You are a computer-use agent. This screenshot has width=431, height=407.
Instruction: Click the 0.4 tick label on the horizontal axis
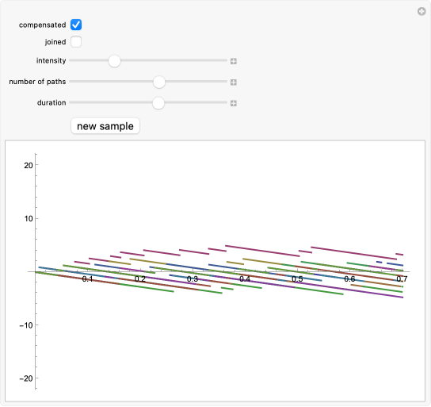pos(245,279)
